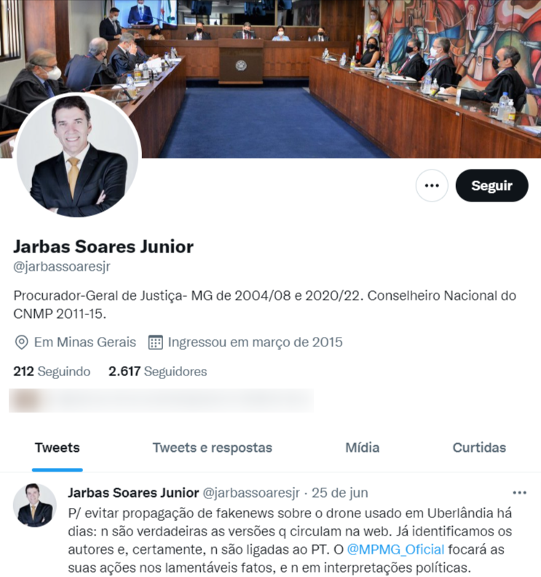Screen dimensions: 541x577
Task: Open the Mídia tab
Action: click(x=363, y=447)
